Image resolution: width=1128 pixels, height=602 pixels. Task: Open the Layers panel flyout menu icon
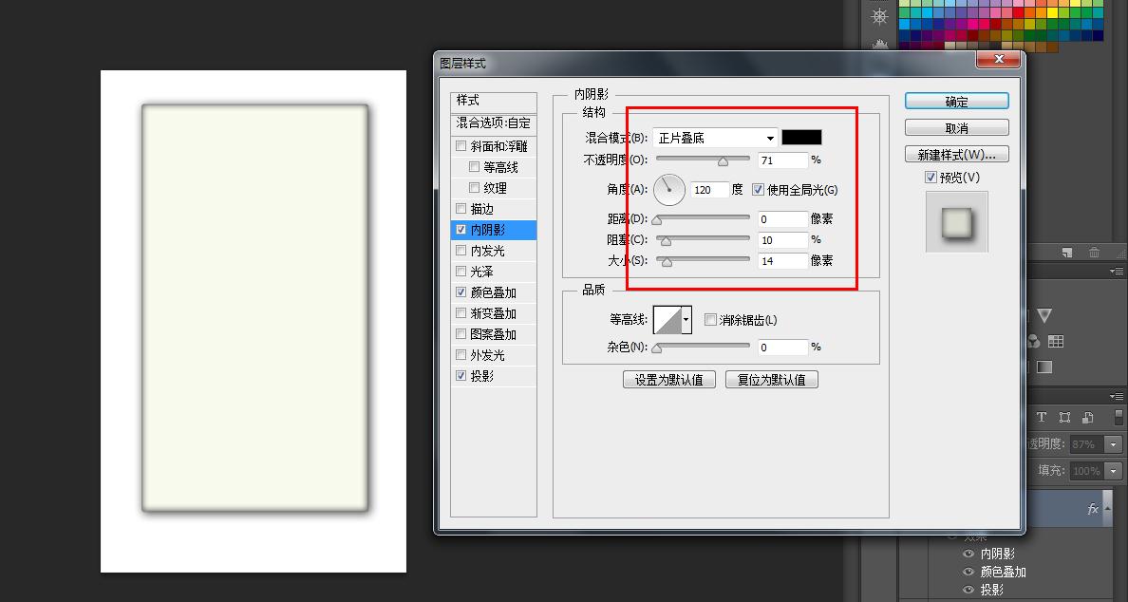(x=1117, y=397)
